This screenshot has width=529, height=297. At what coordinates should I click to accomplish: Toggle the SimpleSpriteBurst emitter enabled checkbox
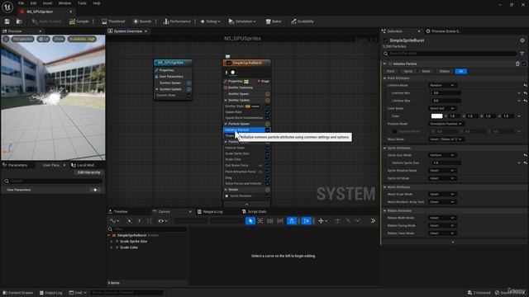point(228,63)
